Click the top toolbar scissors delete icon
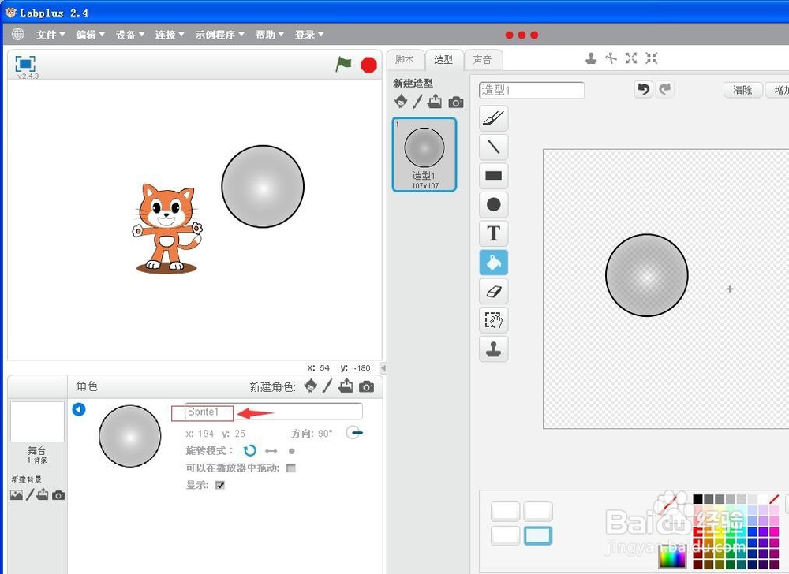This screenshot has width=789, height=574. tap(611, 58)
